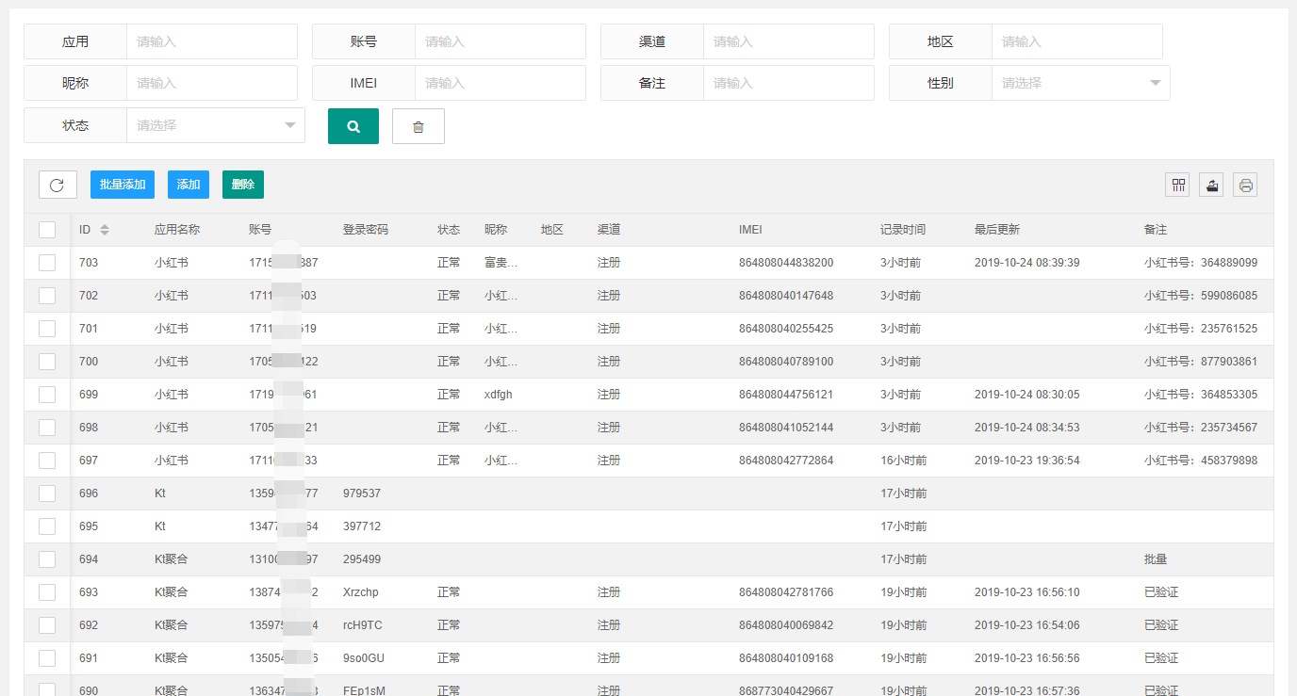The width and height of the screenshot is (1297, 696).
Task: Click the 最后更新 column header
Action: point(997,230)
